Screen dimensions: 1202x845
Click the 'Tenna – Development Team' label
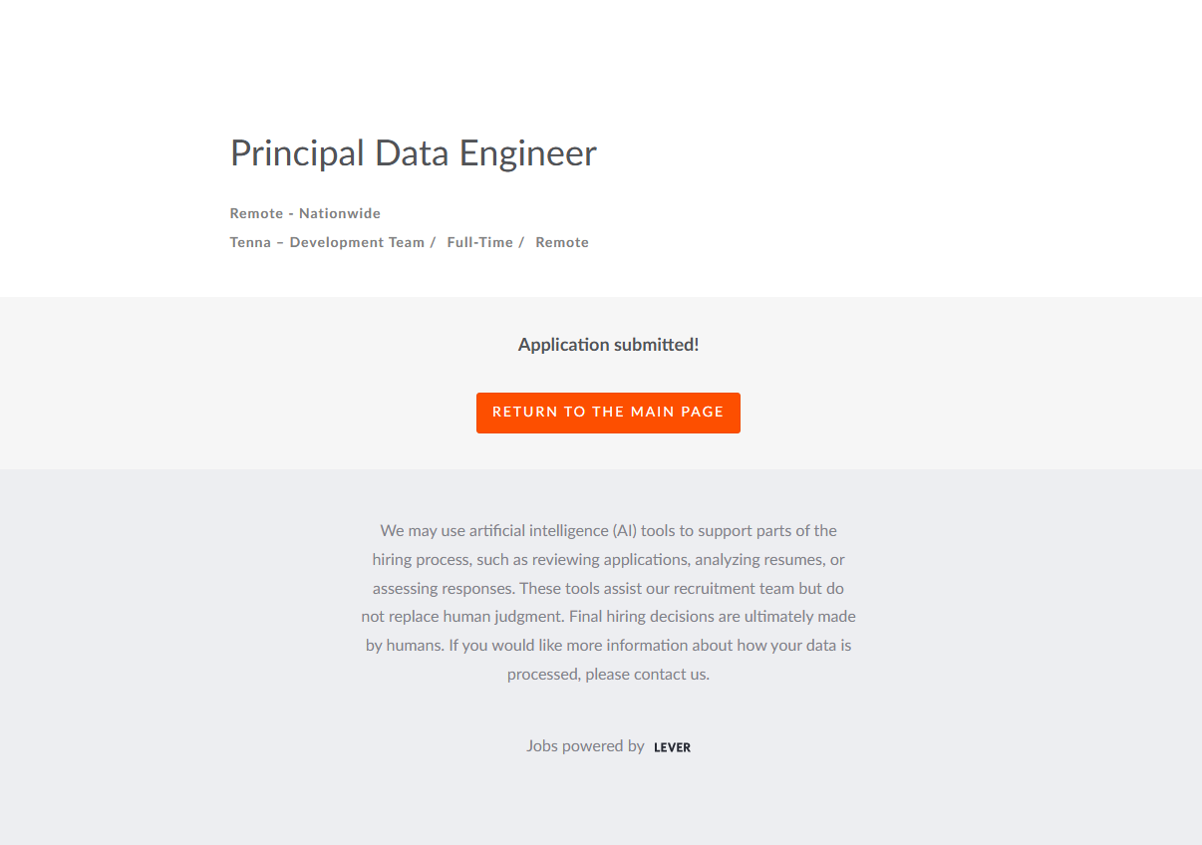click(x=327, y=242)
